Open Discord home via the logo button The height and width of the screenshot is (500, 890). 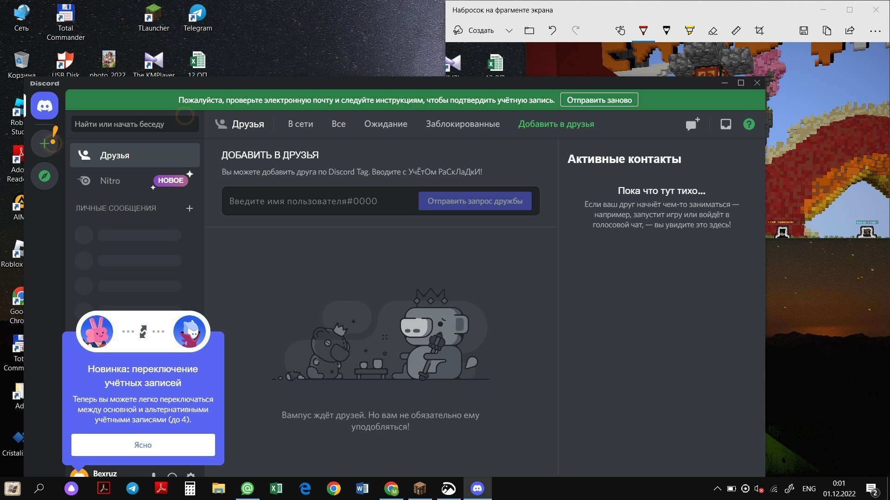(x=44, y=106)
